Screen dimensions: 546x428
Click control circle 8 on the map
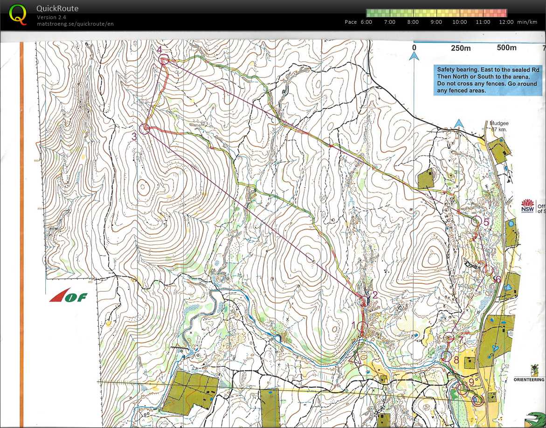coord(445,358)
